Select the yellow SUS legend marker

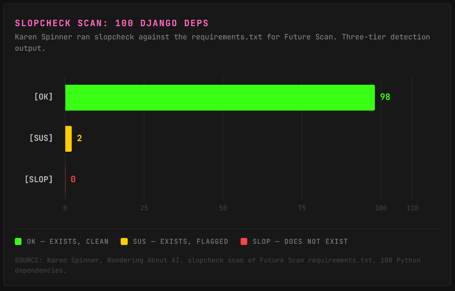tap(124, 241)
